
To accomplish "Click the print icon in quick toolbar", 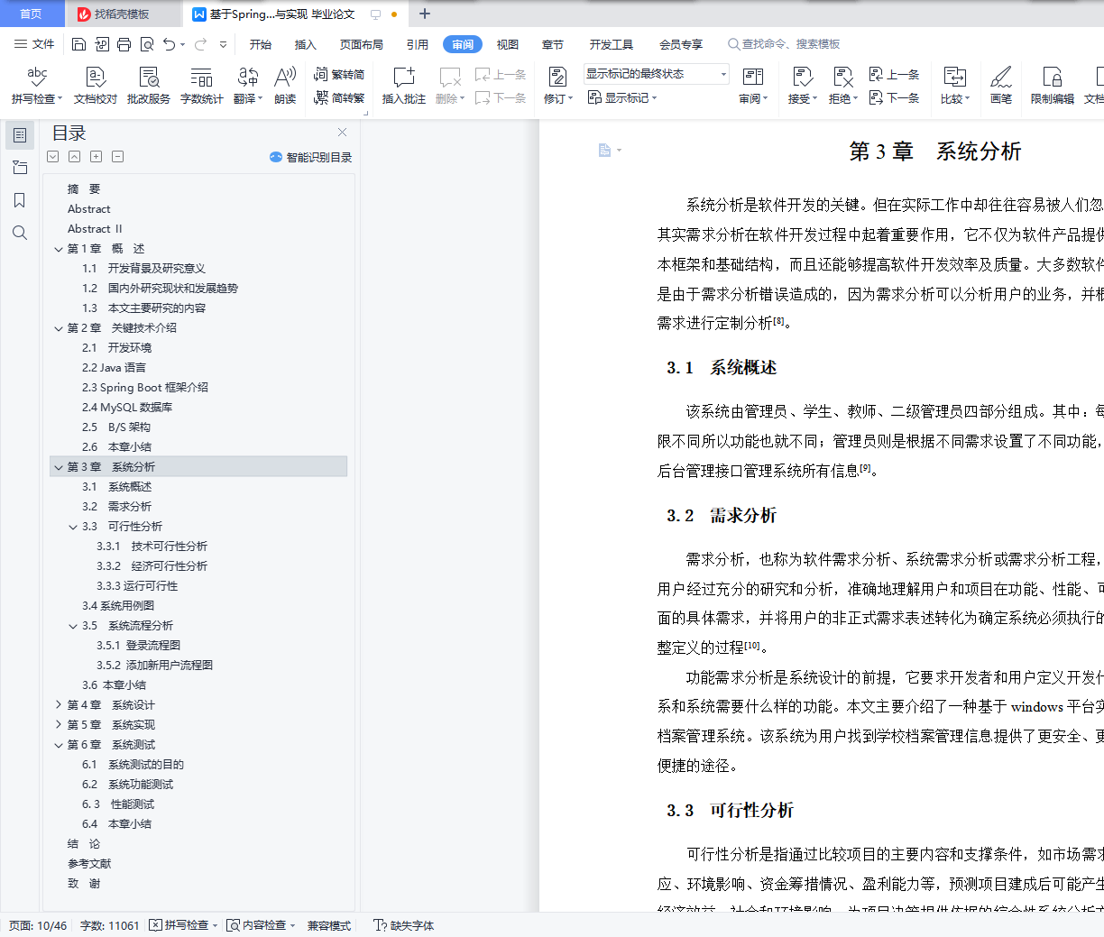I will [124, 44].
